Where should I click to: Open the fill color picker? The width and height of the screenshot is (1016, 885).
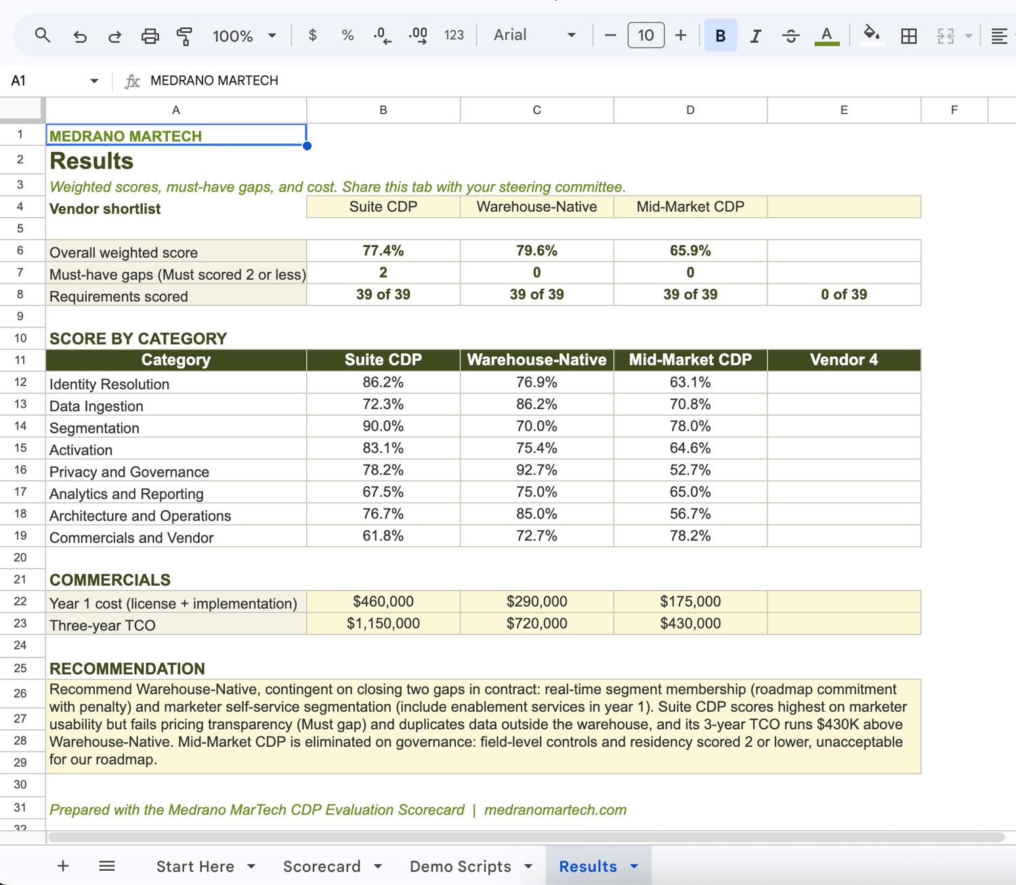871,34
